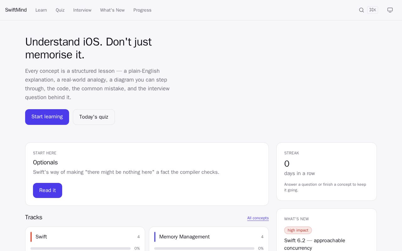Click the START HERE label
Image resolution: width=402 pixels, height=251 pixels.
(45, 153)
